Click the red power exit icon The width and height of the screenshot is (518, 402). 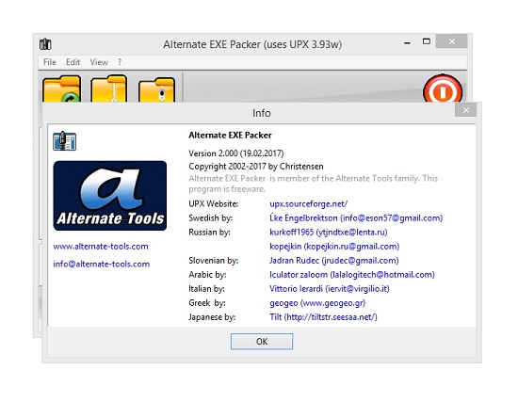[443, 88]
